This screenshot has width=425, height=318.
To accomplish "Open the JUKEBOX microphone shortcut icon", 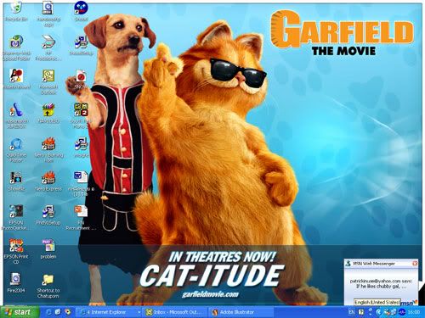I will tap(16, 109).
